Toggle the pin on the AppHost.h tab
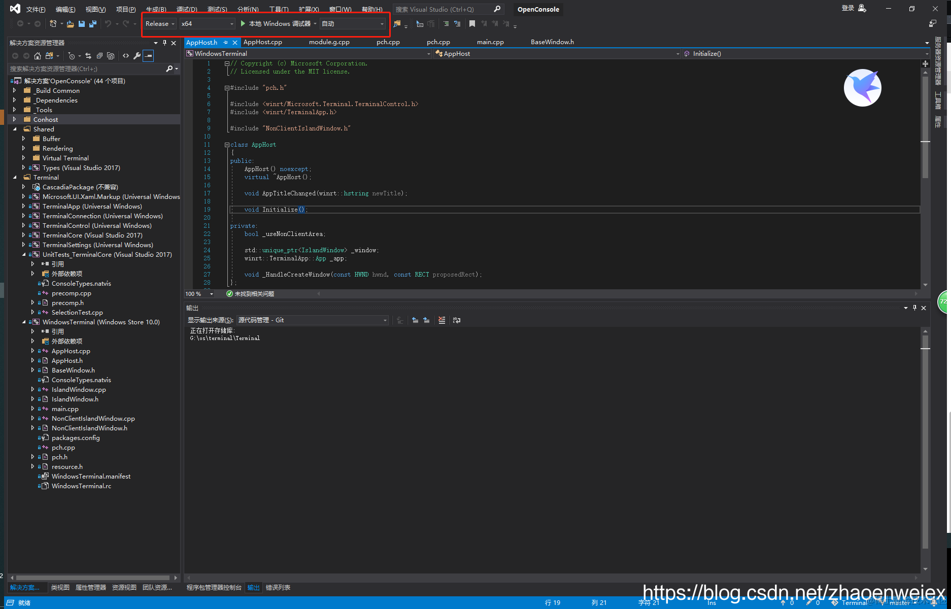 pos(226,43)
